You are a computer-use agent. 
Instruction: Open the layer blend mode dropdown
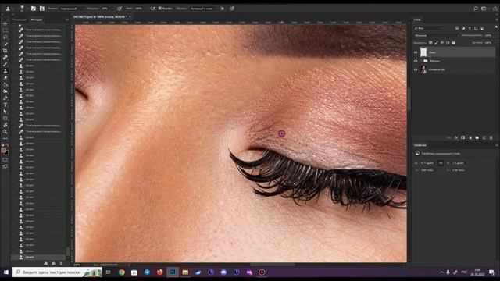tap(436, 35)
